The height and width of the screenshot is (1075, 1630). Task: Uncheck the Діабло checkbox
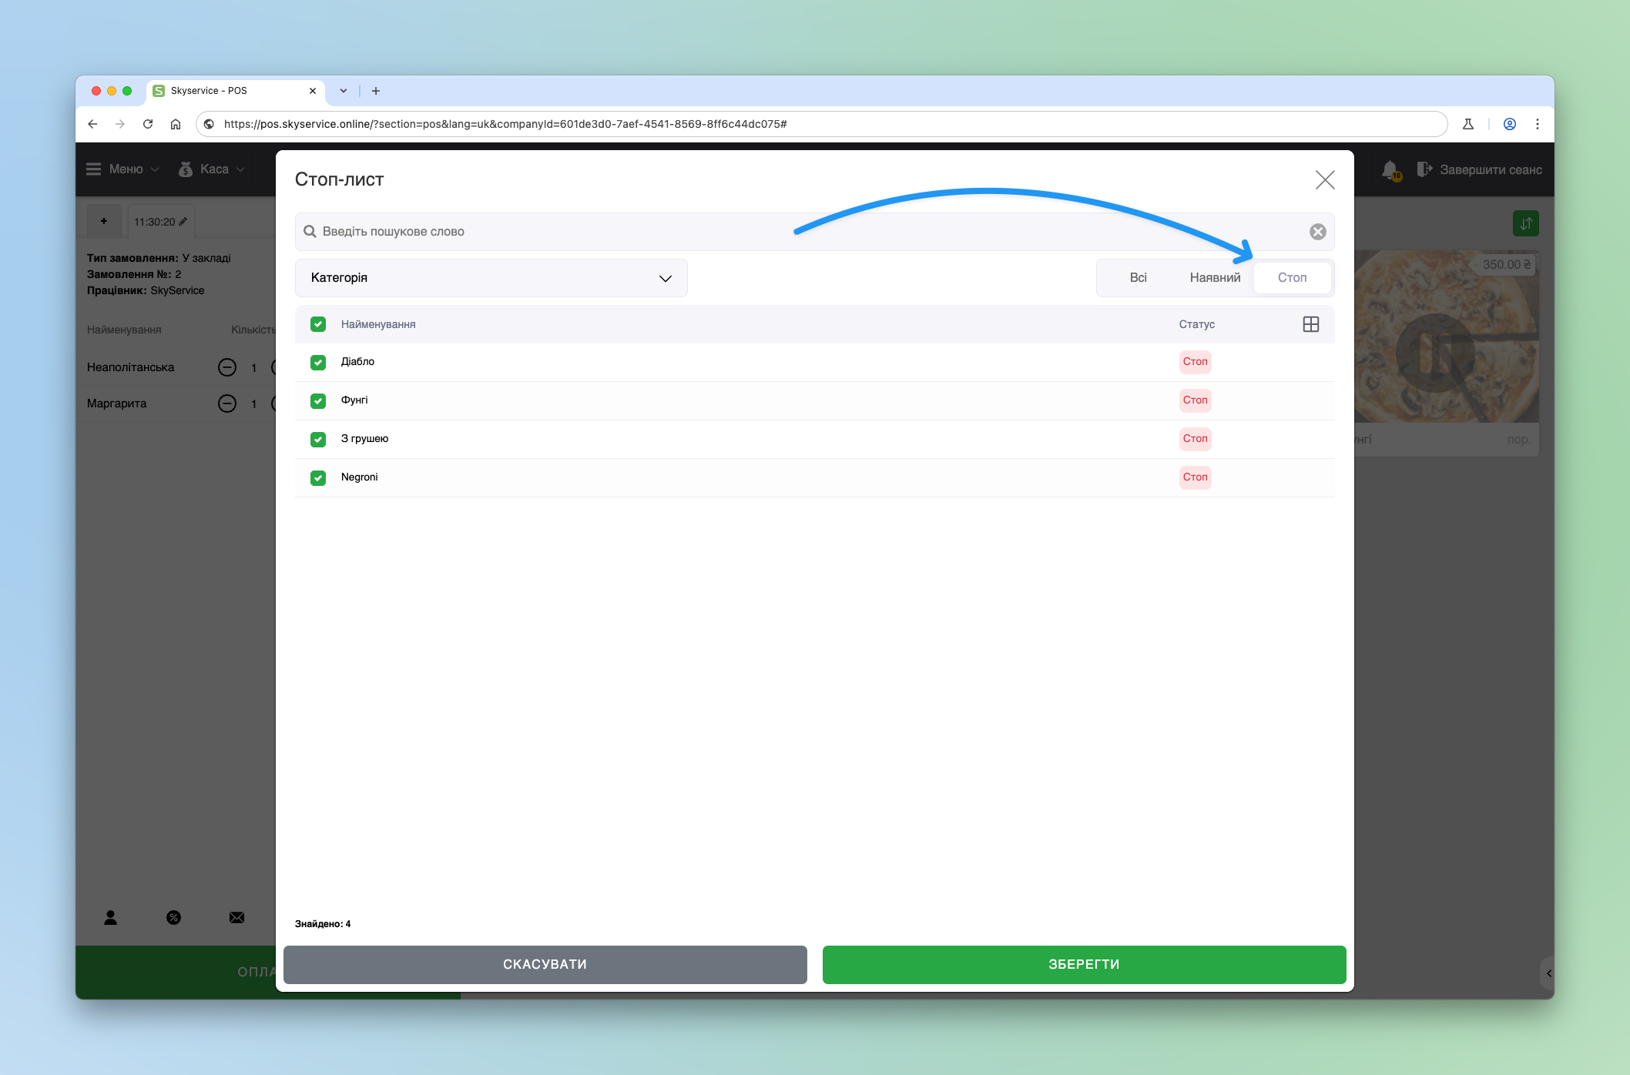pos(318,362)
